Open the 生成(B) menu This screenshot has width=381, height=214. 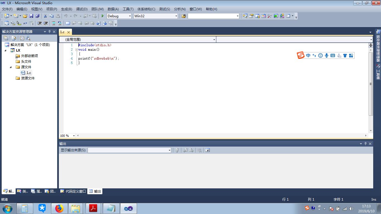tap(66, 9)
